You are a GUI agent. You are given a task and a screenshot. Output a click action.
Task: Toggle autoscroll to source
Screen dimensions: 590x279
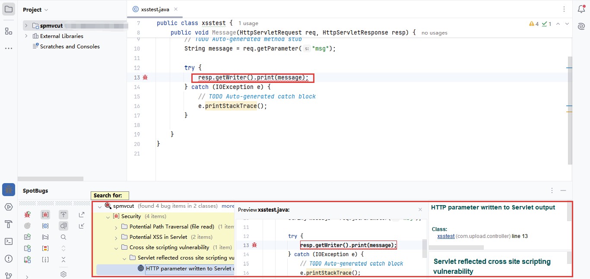pos(63,214)
